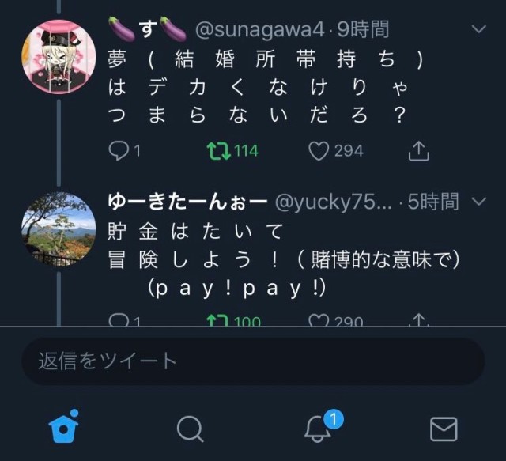
Task: Open options chevron for @yucky75 tweet
Action: click(478, 202)
